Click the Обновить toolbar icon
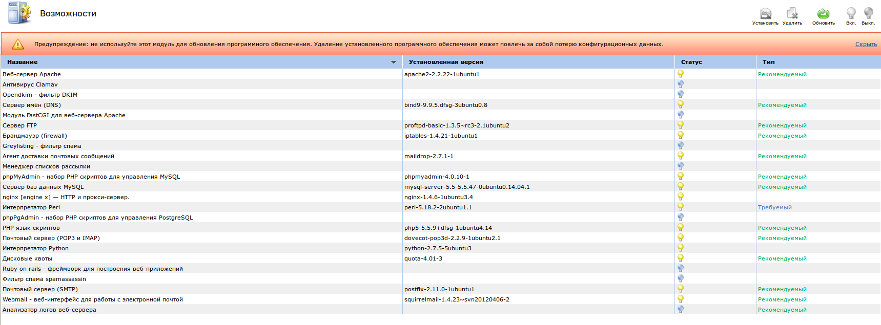Viewport: 881px width, 325px height. coord(823,14)
